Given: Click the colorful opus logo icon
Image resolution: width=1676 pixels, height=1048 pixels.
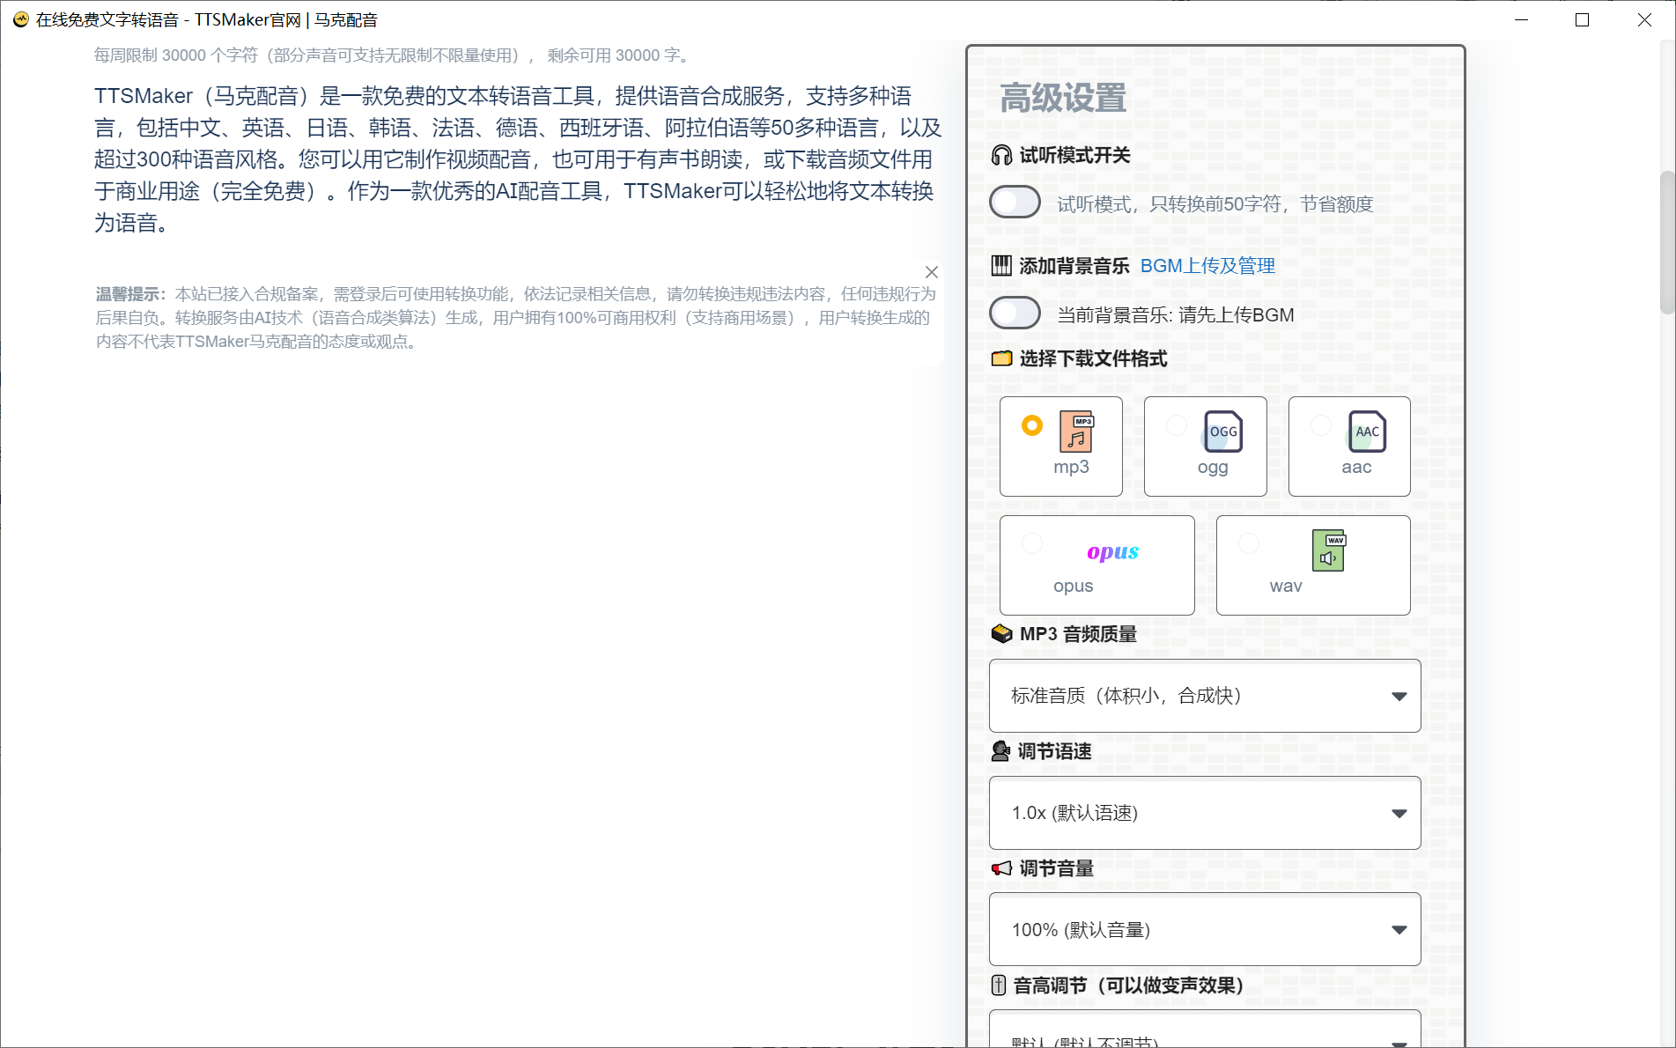Looking at the screenshot, I should (1112, 552).
